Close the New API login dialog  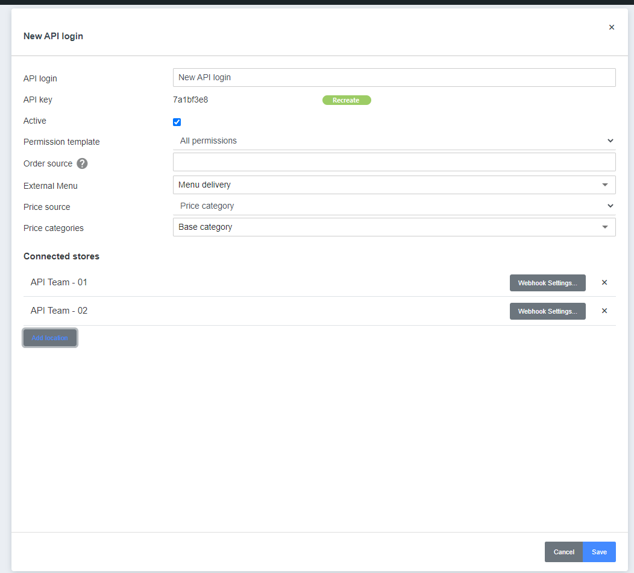coord(612,27)
